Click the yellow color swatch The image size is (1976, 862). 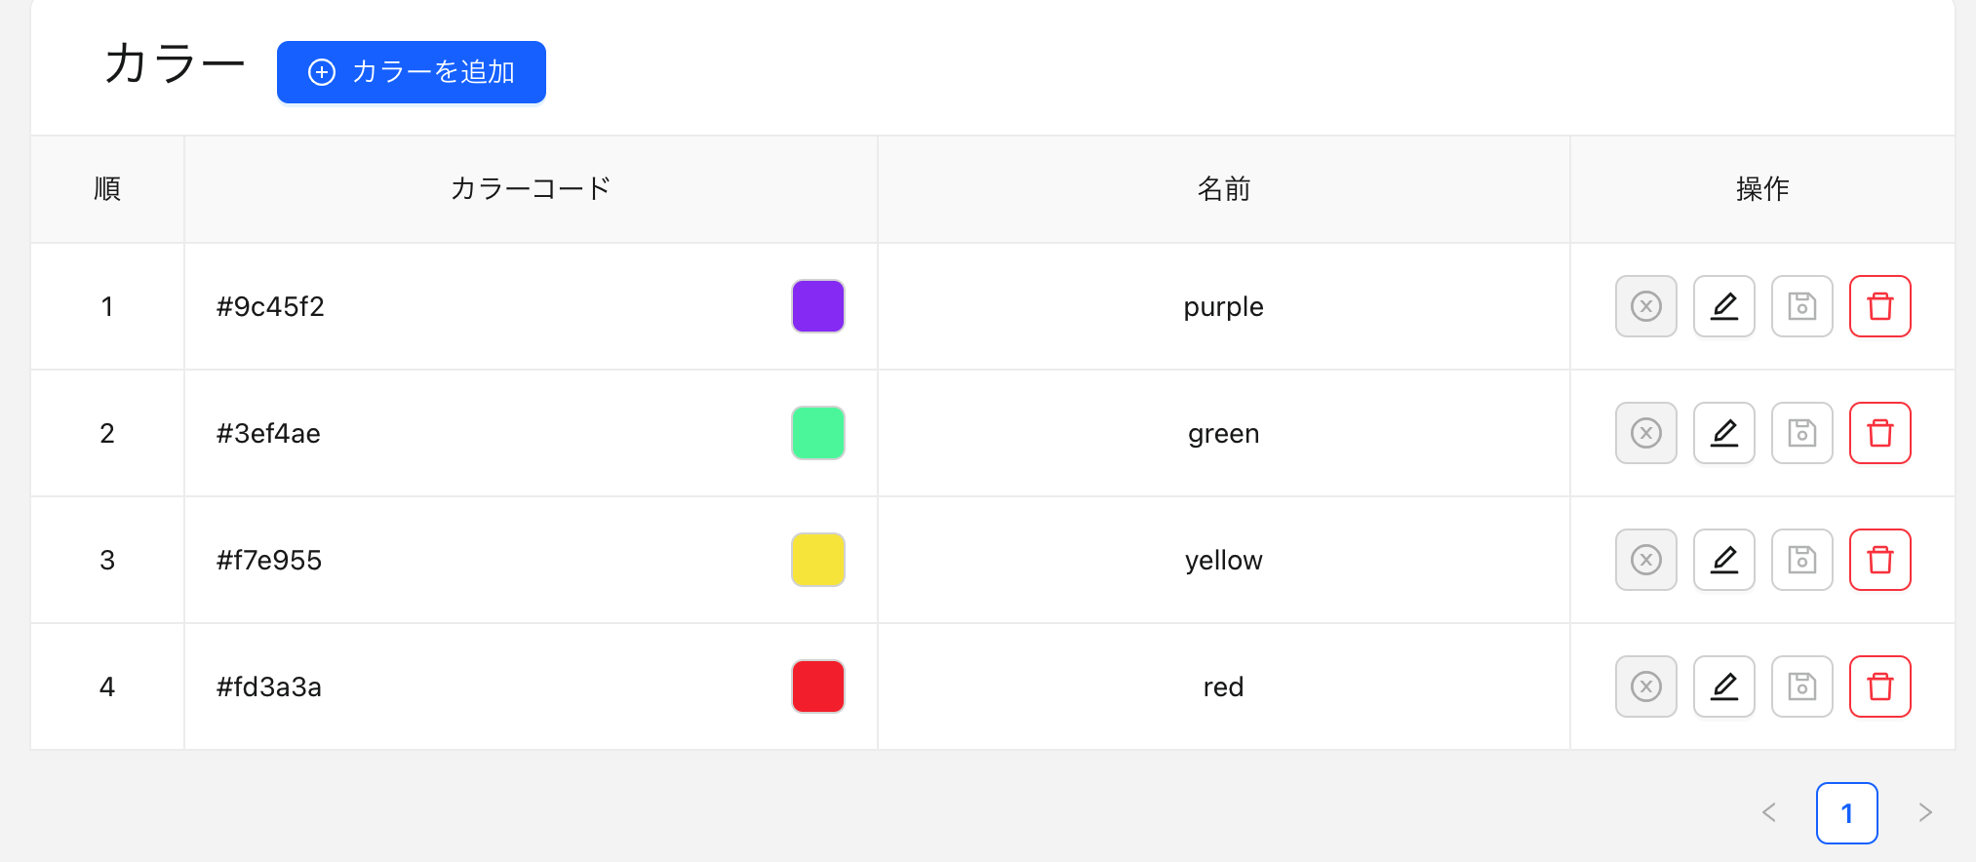817,560
